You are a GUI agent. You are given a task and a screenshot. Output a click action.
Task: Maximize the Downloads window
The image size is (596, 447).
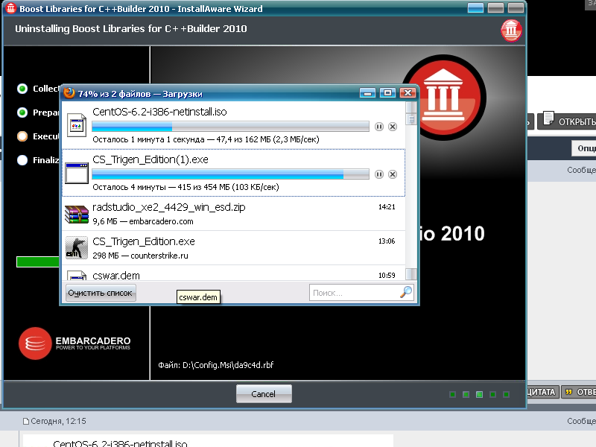point(387,92)
